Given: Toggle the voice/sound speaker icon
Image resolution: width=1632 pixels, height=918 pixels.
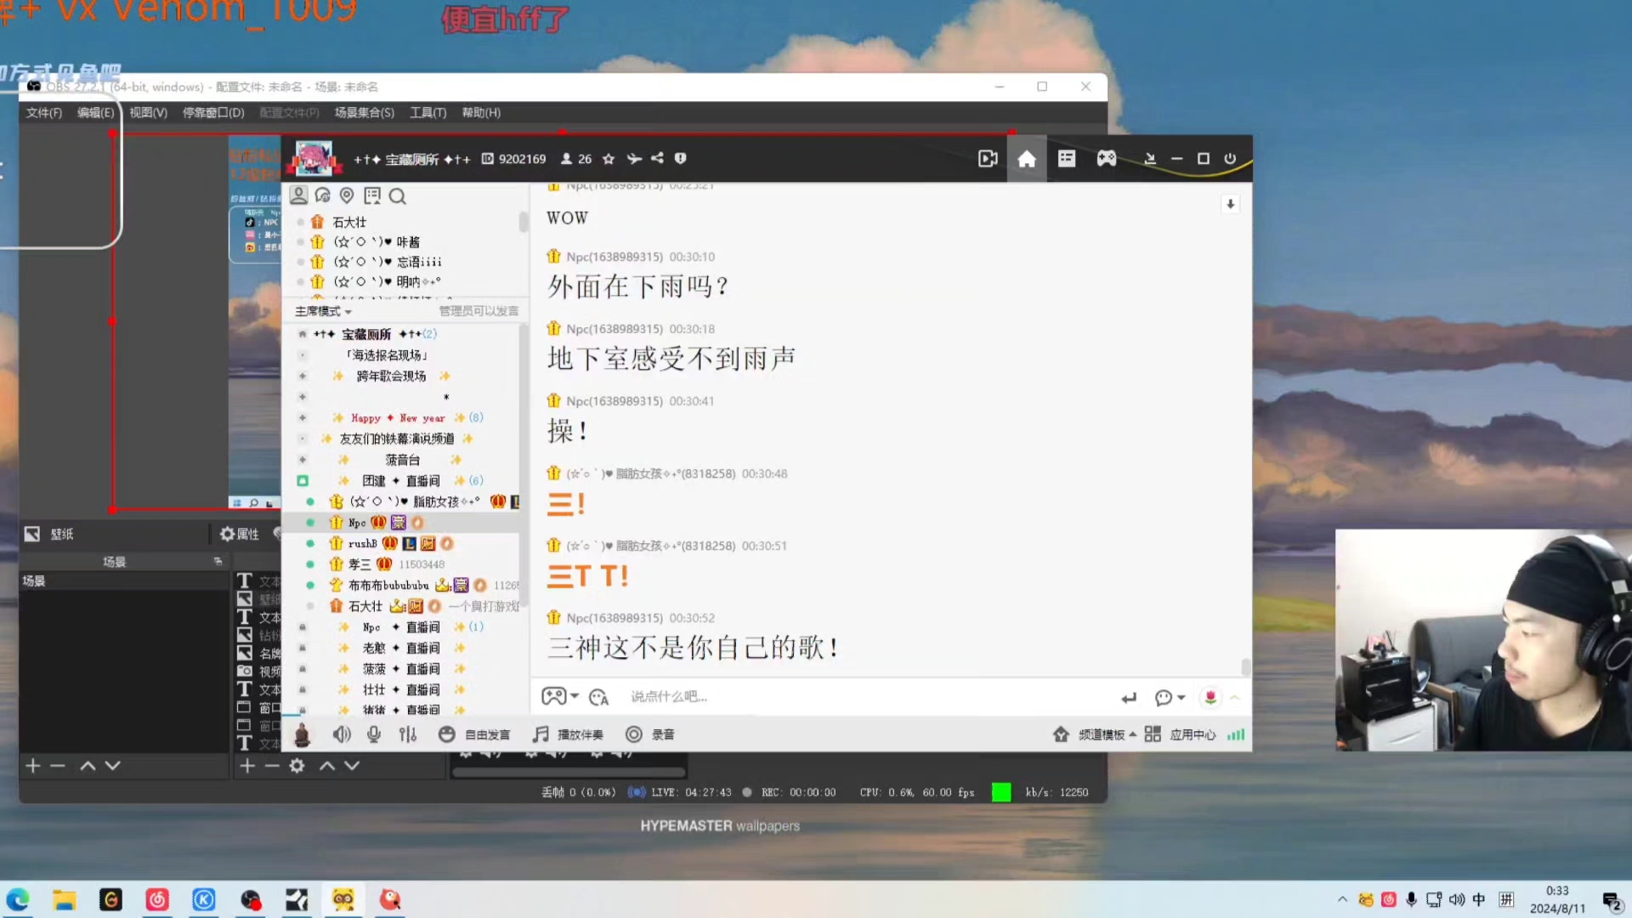Looking at the screenshot, I should click(341, 734).
